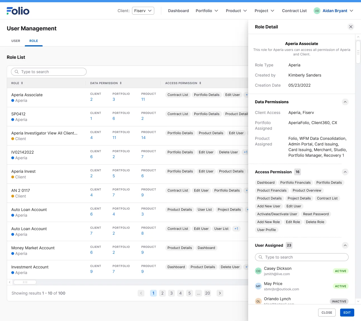Open the SP0412 role row
Screen dimensions: 361x321
pyautogui.click(x=127, y=117)
